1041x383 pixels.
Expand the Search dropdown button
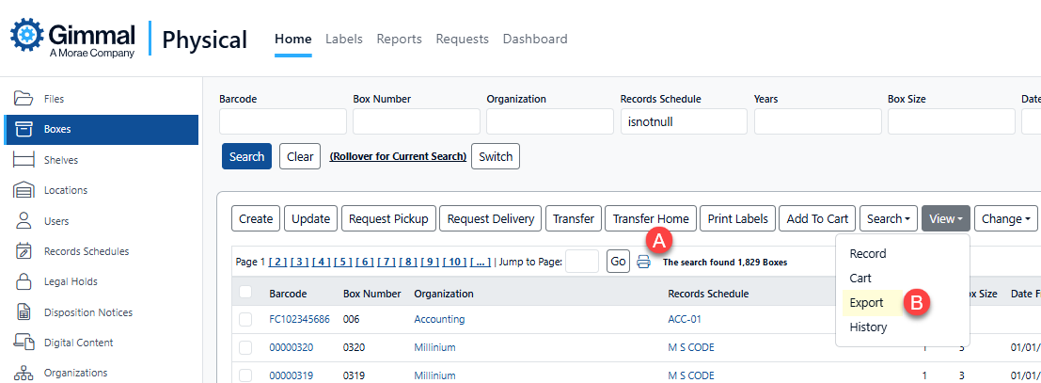888,218
